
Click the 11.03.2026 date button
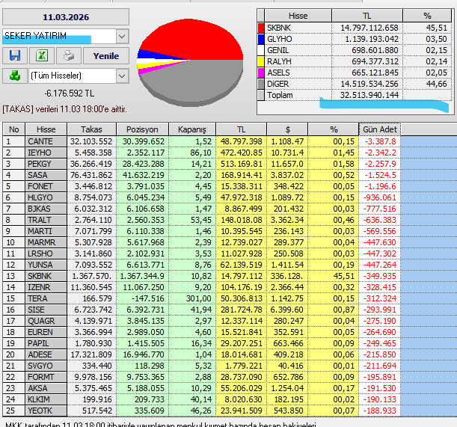(66, 17)
